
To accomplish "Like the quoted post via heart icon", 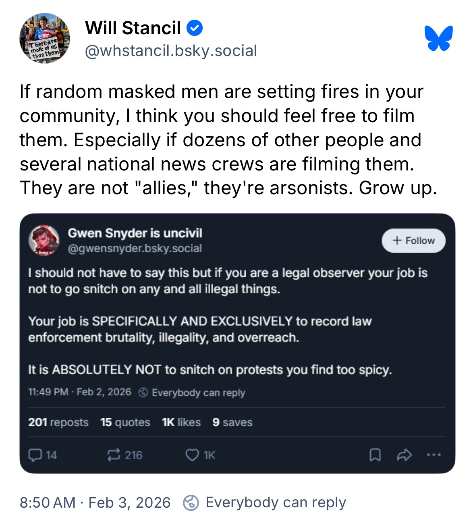I will pos(192,455).
